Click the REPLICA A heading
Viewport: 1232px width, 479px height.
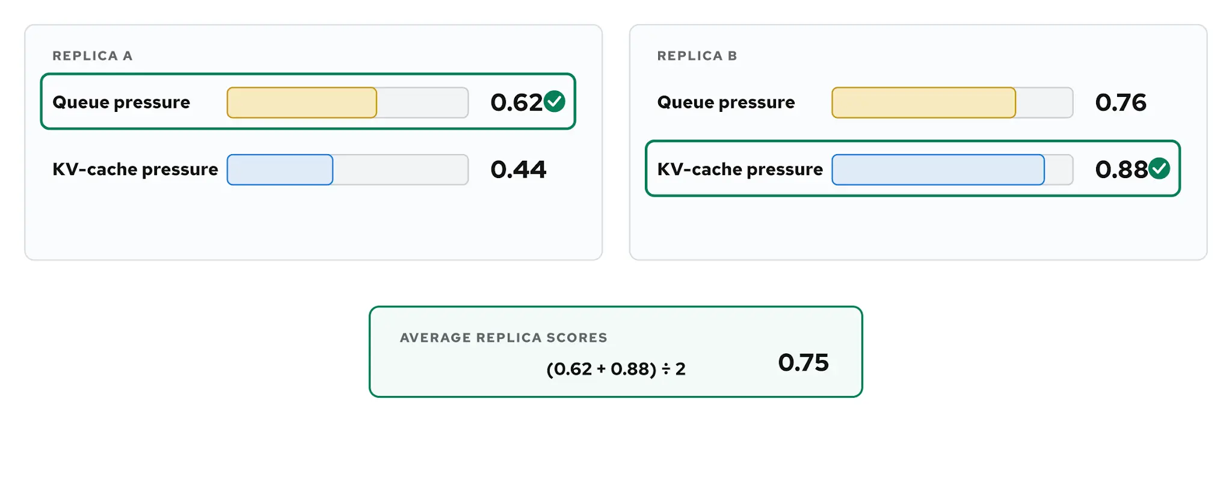[92, 56]
